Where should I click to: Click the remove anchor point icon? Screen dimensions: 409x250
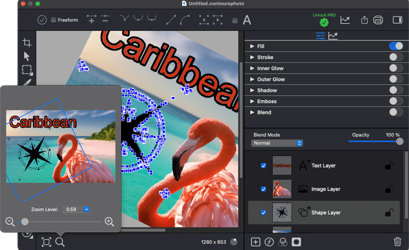105,19
